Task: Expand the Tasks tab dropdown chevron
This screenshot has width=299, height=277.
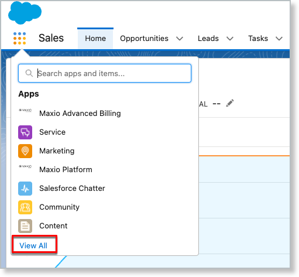Action: click(x=279, y=39)
